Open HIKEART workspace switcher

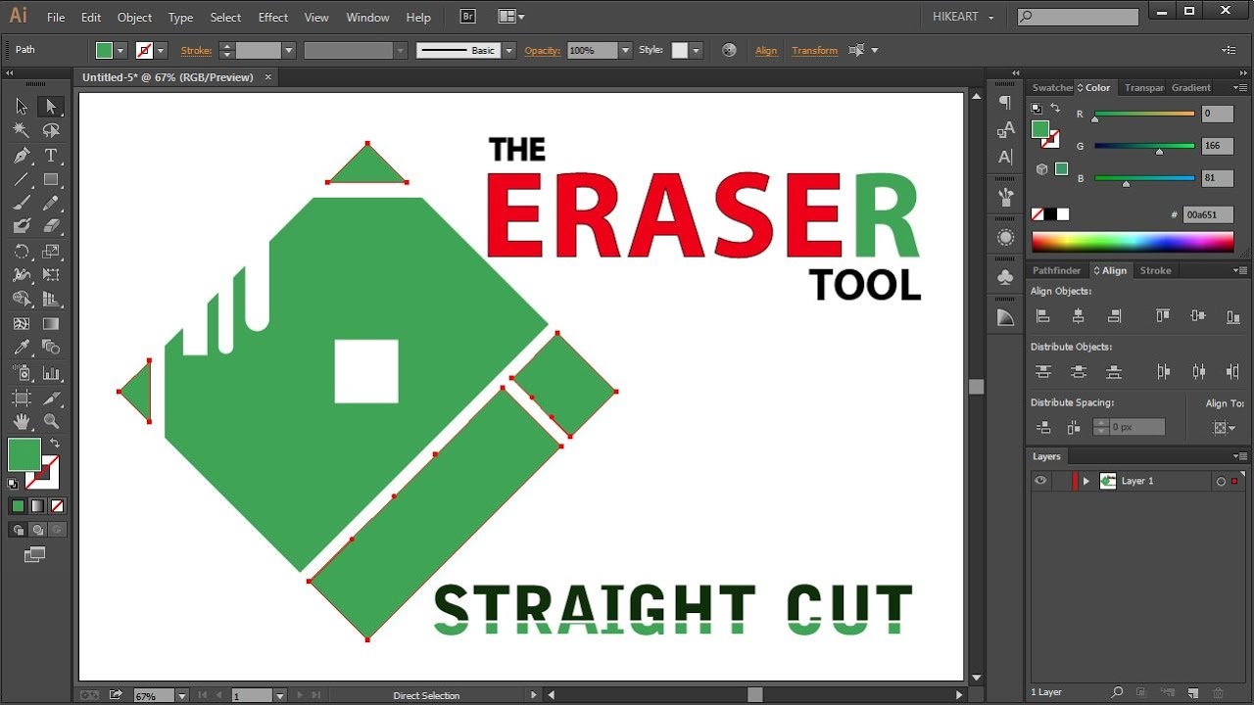pos(963,18)
